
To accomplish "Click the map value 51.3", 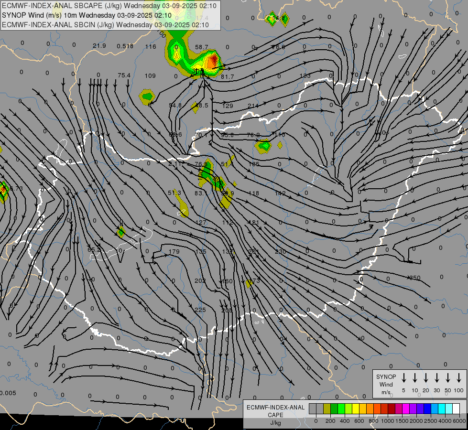I will (x=174, y=193).
